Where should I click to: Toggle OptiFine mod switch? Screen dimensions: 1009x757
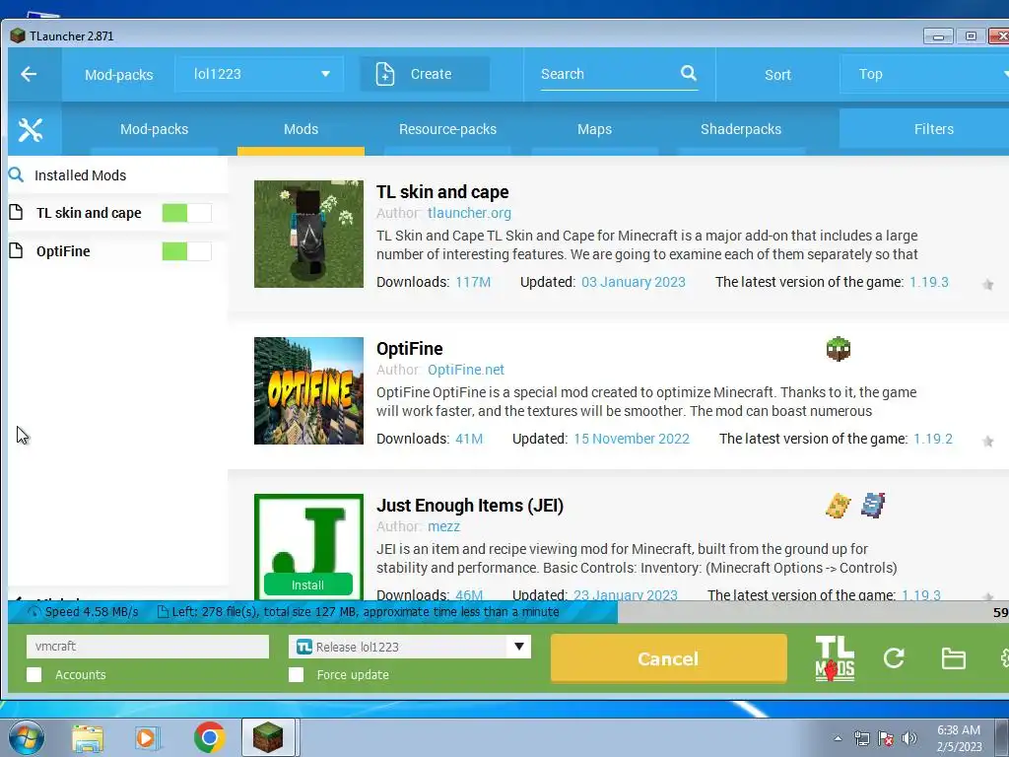point(186,251)
